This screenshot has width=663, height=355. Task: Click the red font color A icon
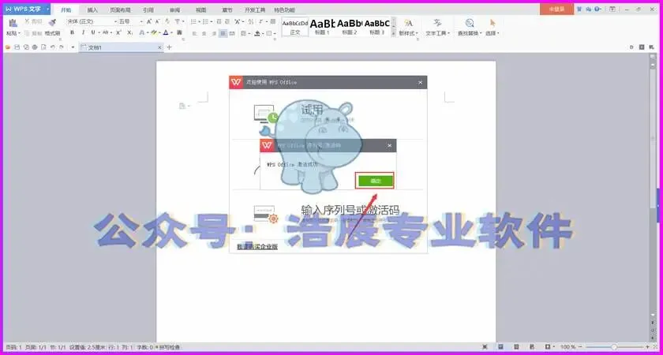tap(166, 32)
